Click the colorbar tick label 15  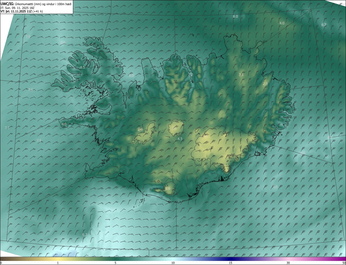coord(231,263)
